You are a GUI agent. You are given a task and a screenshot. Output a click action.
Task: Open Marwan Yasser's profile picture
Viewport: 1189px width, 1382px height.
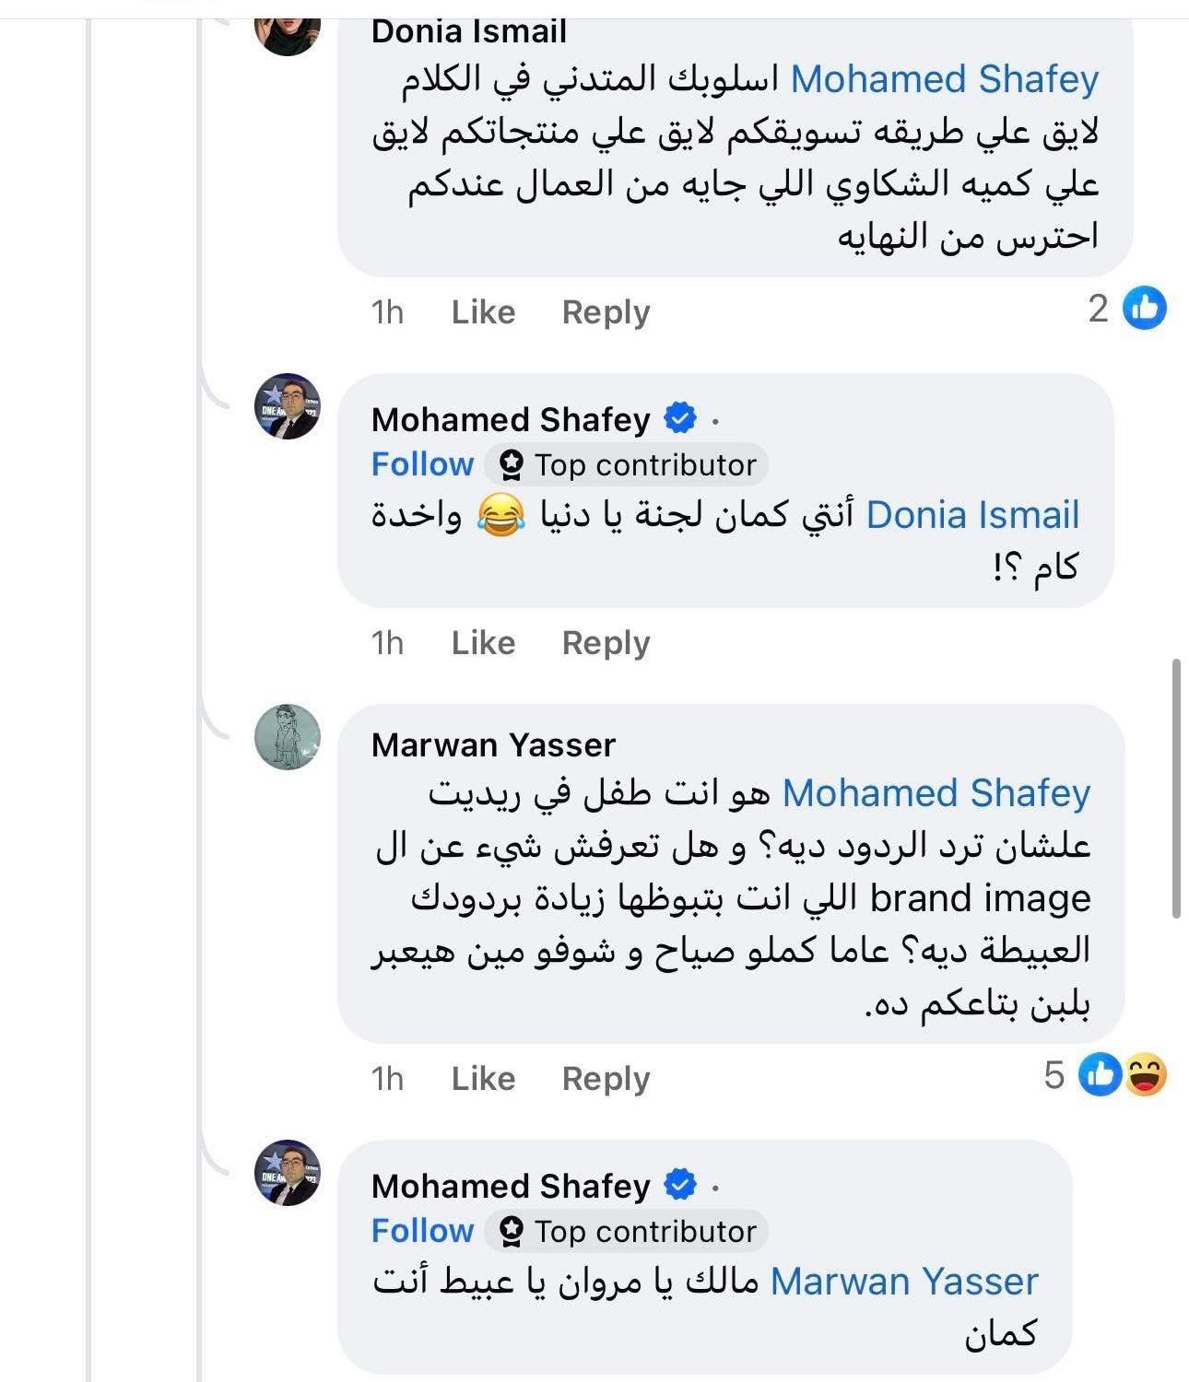[288, 737]
